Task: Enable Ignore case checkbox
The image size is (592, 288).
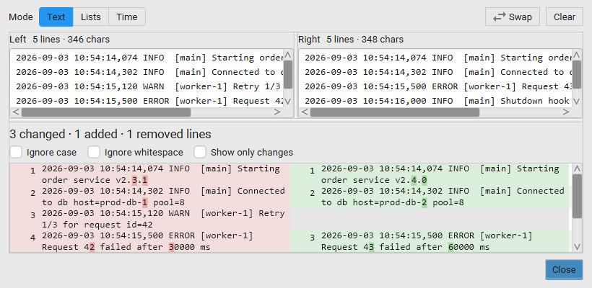Action: [x=16, y=152]
